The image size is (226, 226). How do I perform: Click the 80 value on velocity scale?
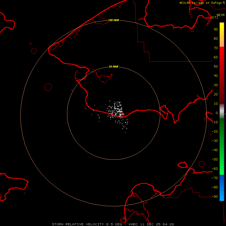pyautogui.click(x=216, y=38)
